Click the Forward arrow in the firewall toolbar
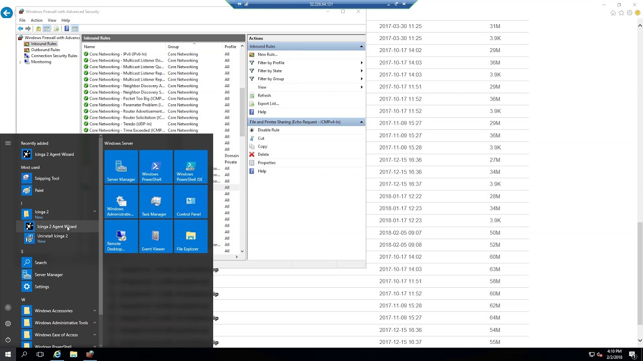This screenshot has width=643, height=361. coord(28,29)
